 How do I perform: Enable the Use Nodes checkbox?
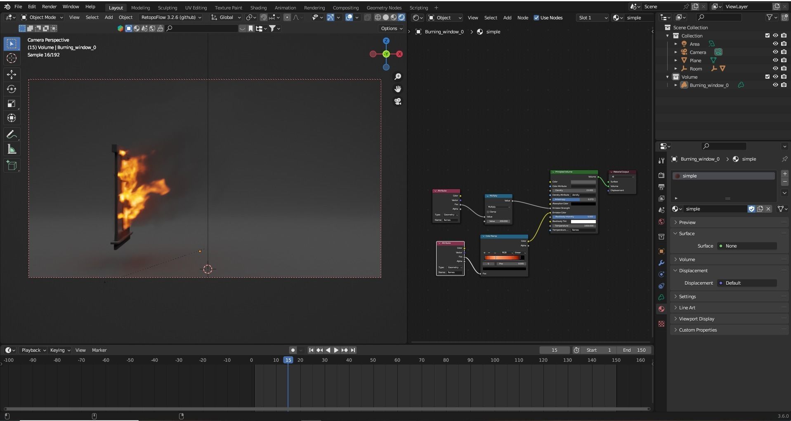[x=536, y=18]
